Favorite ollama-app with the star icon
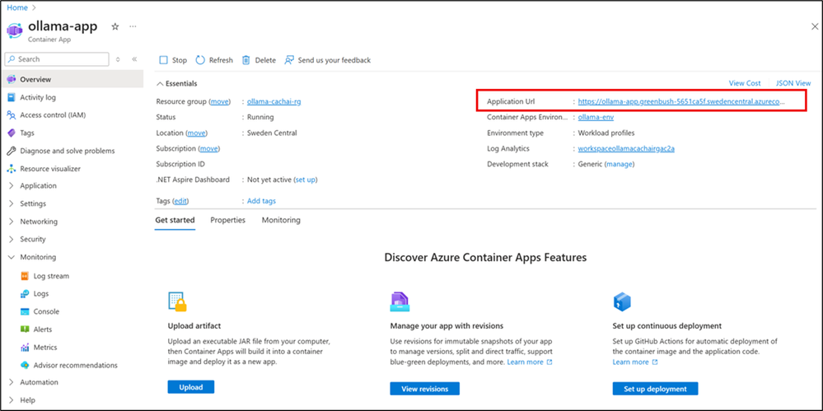Image resolution: width=823 pixels, height=411 pixels. pos(115,27)
